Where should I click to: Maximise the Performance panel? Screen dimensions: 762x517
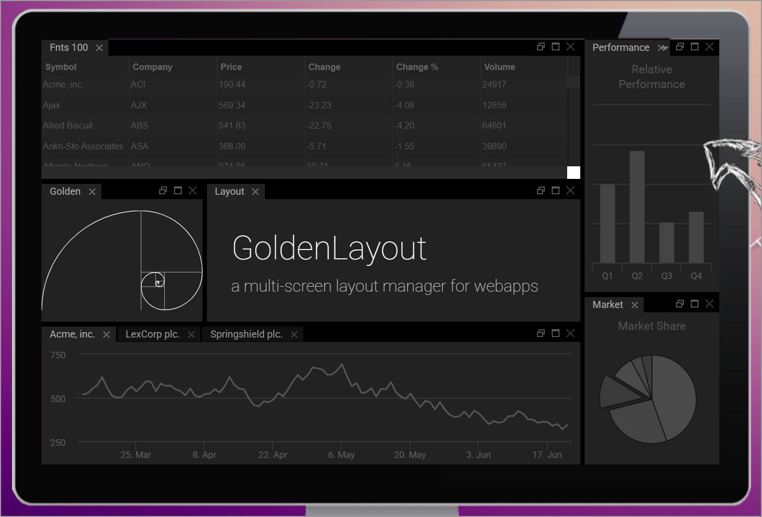point(695,47)
